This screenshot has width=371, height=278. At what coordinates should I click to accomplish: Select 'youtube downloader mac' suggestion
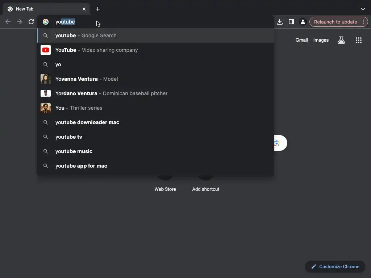(x=155, y=122)
